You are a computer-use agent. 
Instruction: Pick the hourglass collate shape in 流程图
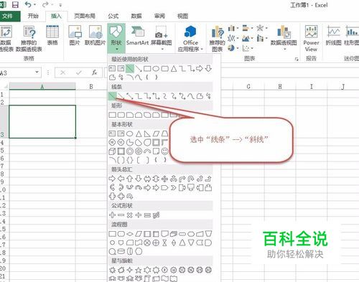pos(164,243)
